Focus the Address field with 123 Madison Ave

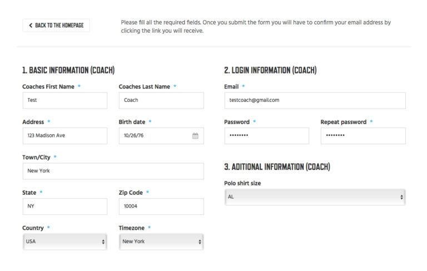(65, 136)
